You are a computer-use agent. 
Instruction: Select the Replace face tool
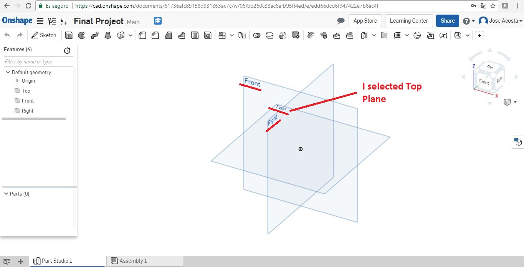(x=350, y=35)
